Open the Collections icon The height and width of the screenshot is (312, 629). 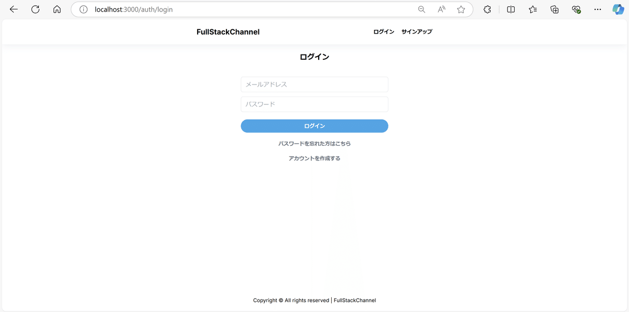point(555,9)
